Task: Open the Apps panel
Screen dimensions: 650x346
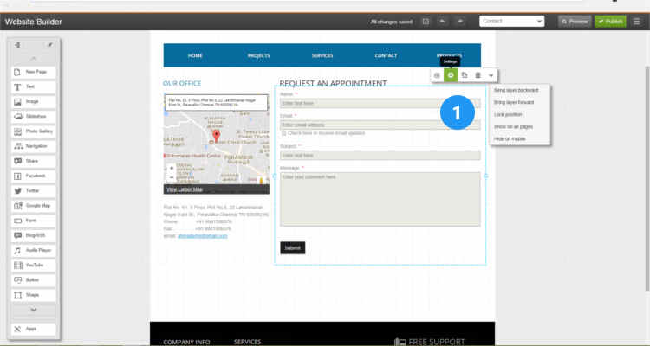Action: coord(34,329)
